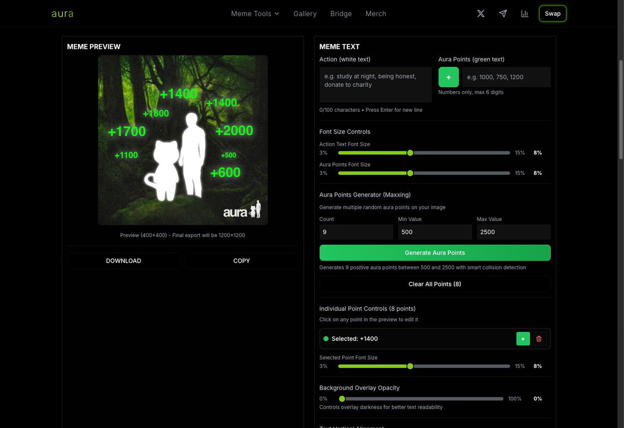Adjust the Action Text Font Size slider
This screenshot has height=428, width=624.
(x=424, y=153)
